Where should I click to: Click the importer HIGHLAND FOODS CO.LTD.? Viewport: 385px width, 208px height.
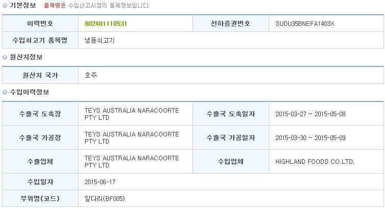coord(315,162)
